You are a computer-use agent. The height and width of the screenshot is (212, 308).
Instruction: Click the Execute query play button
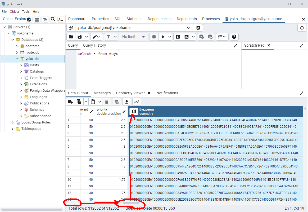click(163, 37)
